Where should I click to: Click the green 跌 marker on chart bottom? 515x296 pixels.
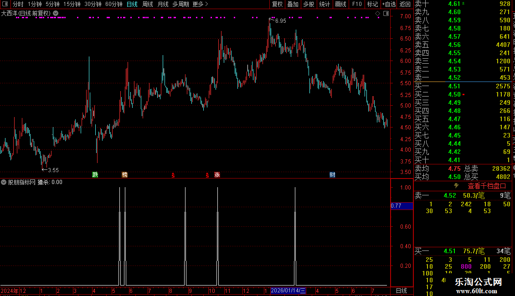pyautogui.click(x=95, y=174)
